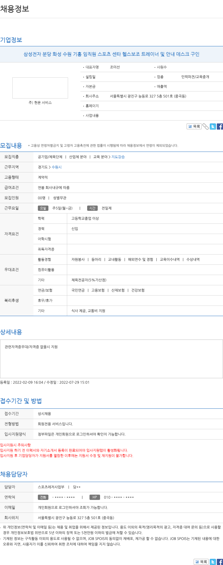Click the 회사위치 address in contact section
Viewport: 223px width, 565px height.
pos(76,518)
